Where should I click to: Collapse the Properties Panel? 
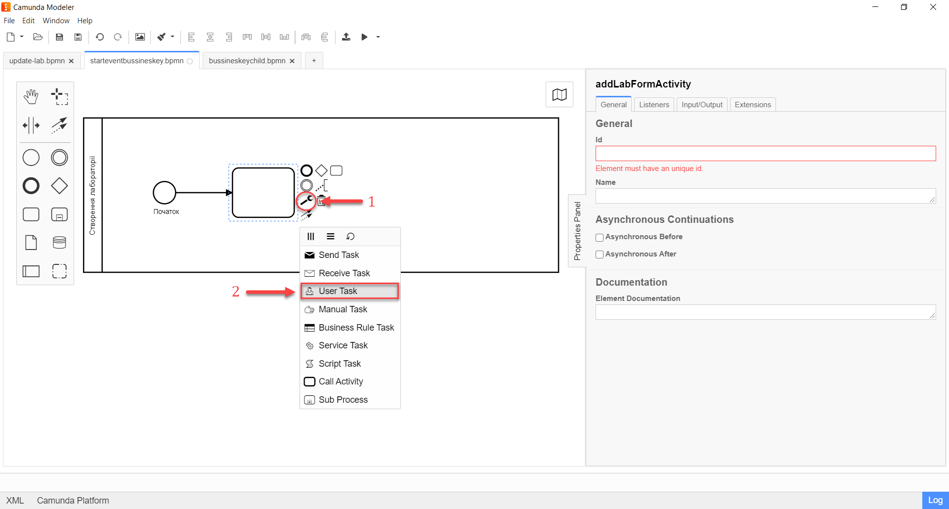coord(577,231)
